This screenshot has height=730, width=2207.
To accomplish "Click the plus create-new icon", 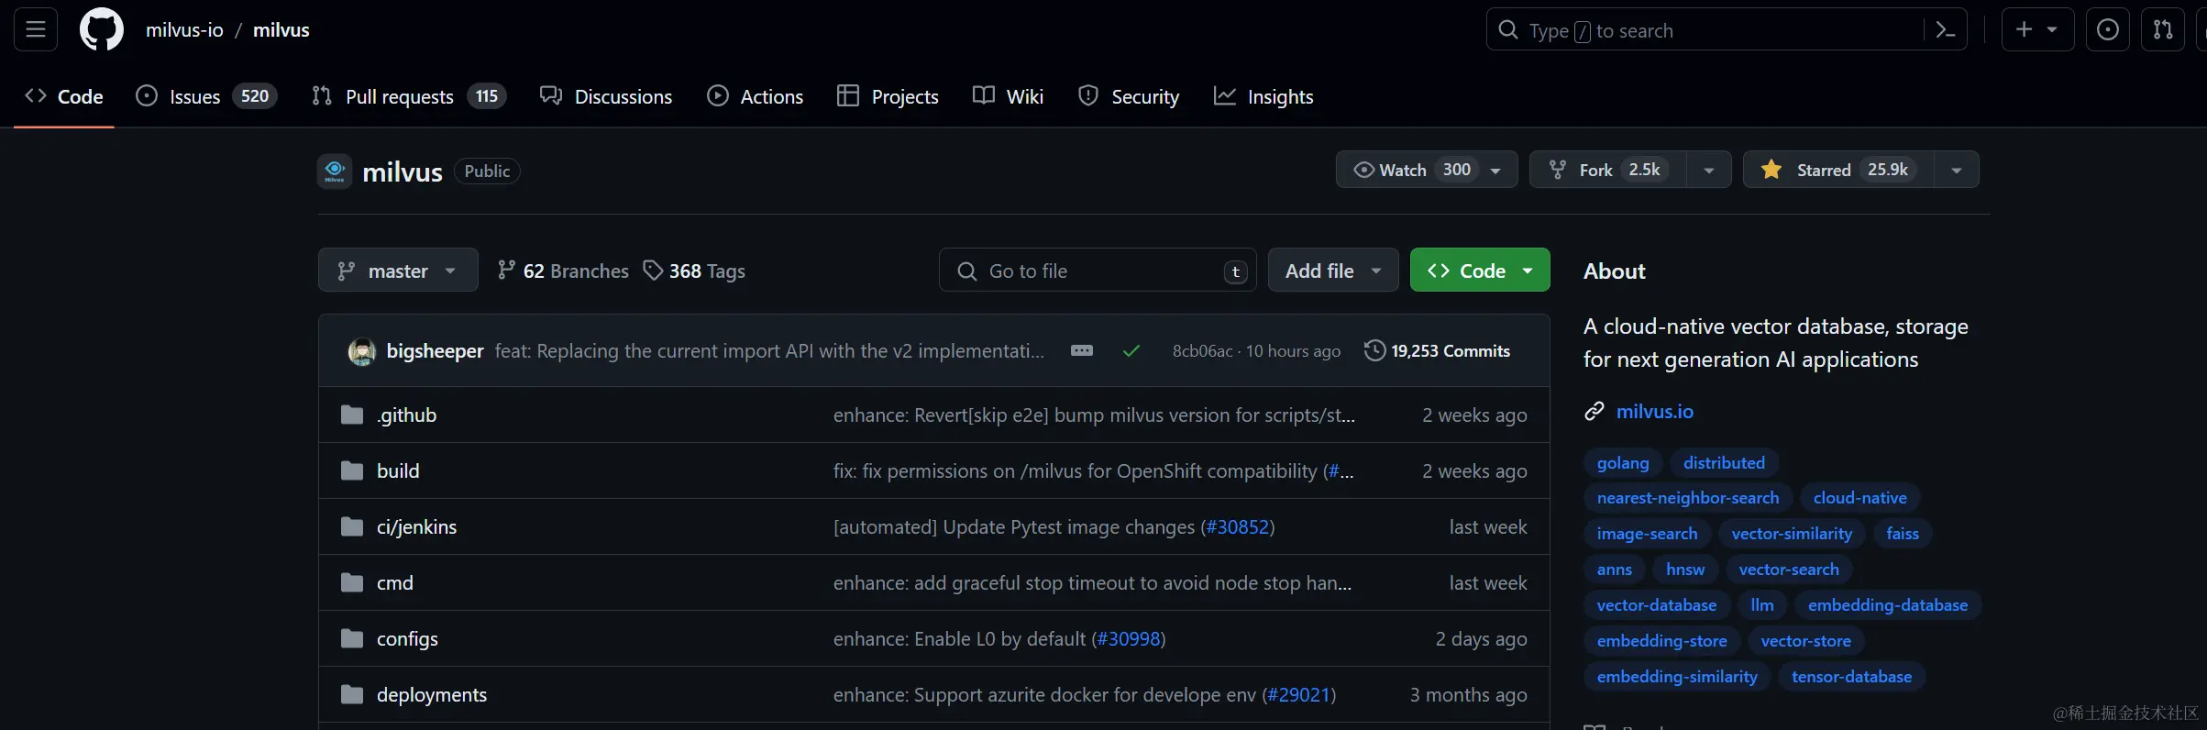I will [2037, 29].
